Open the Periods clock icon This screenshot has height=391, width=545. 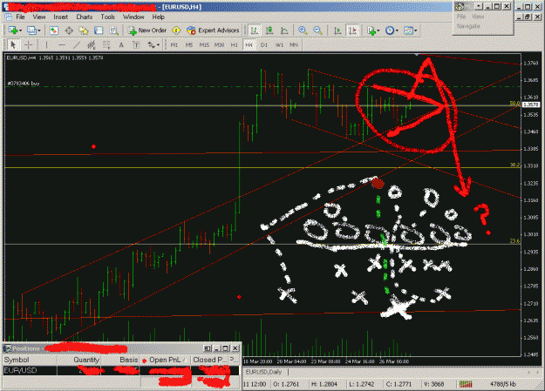390,30
